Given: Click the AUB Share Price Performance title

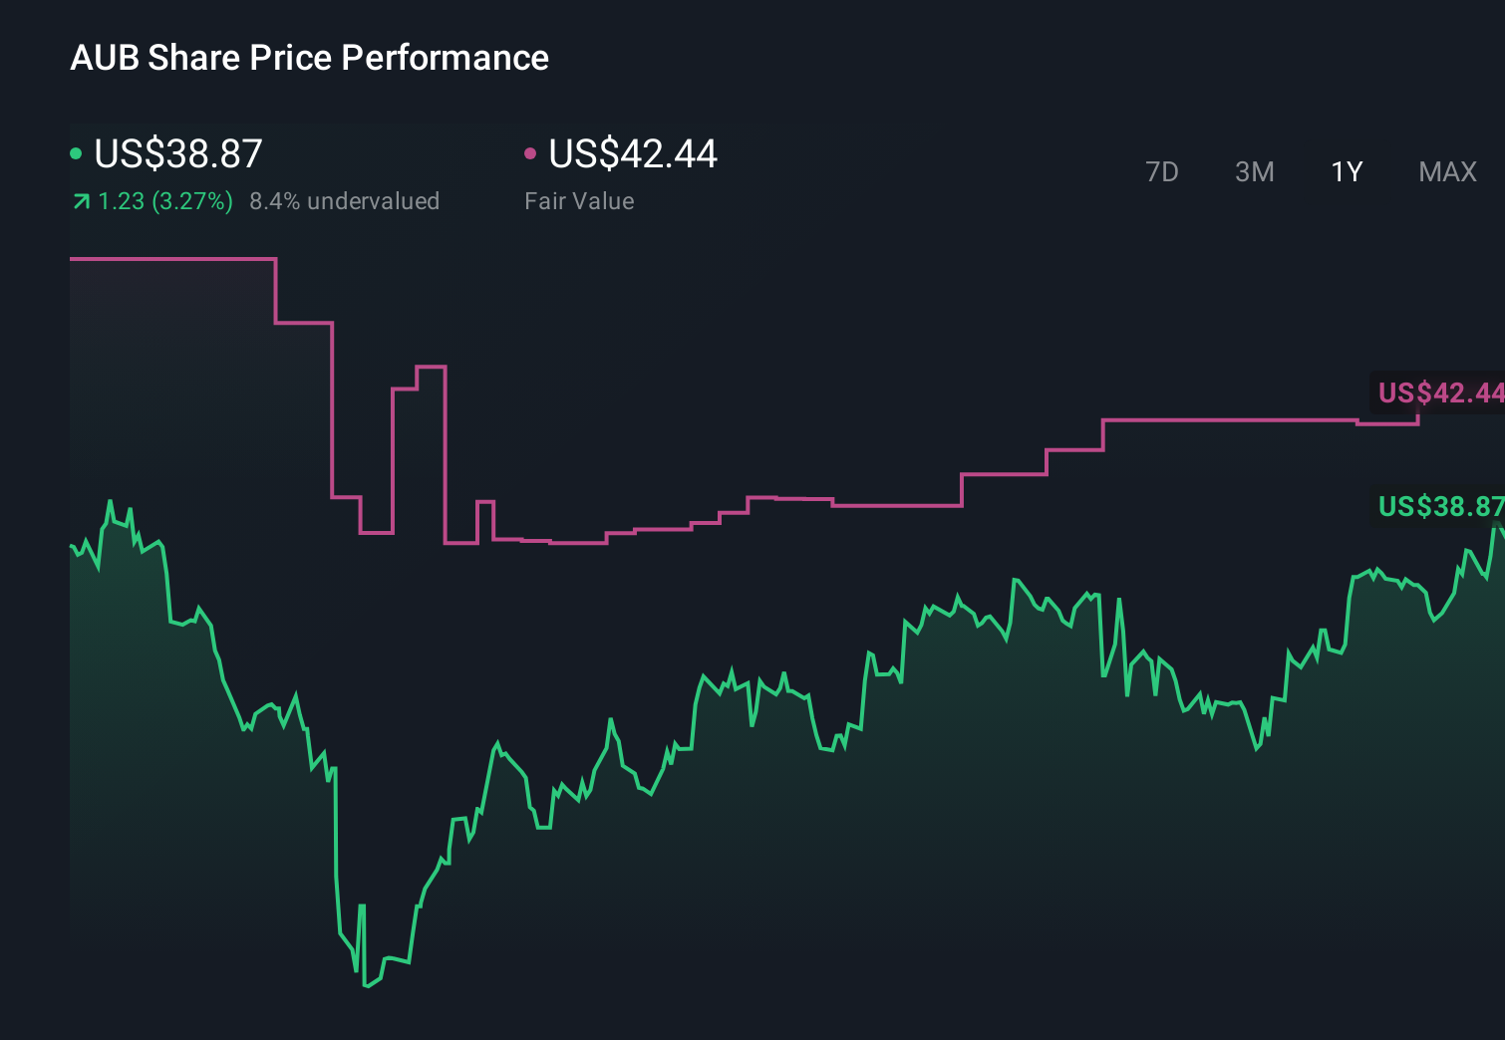Looking at the screenshot, I should 309,58.
